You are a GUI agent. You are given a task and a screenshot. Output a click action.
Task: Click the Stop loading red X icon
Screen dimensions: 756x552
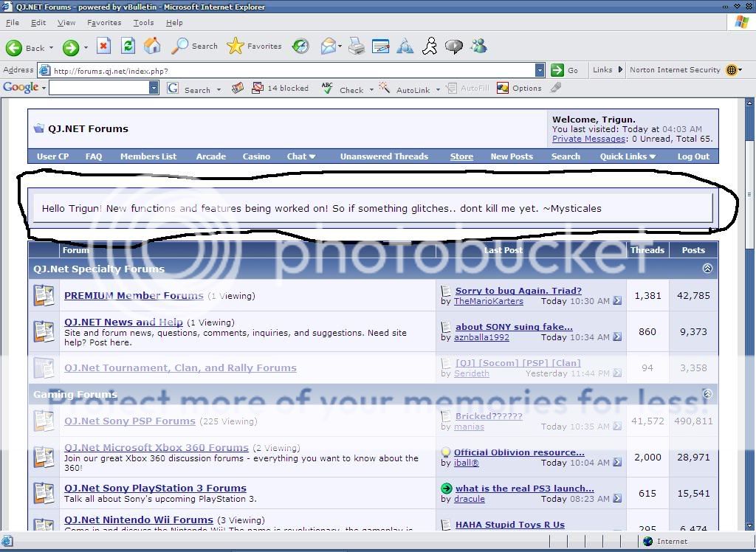point(103,46)
